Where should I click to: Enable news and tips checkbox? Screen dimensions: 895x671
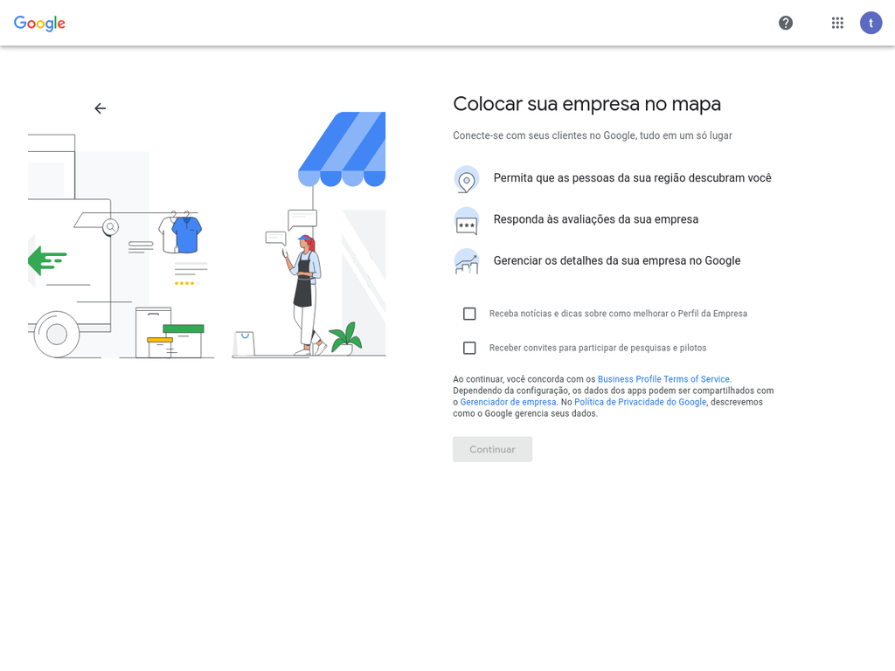point(469,314)
